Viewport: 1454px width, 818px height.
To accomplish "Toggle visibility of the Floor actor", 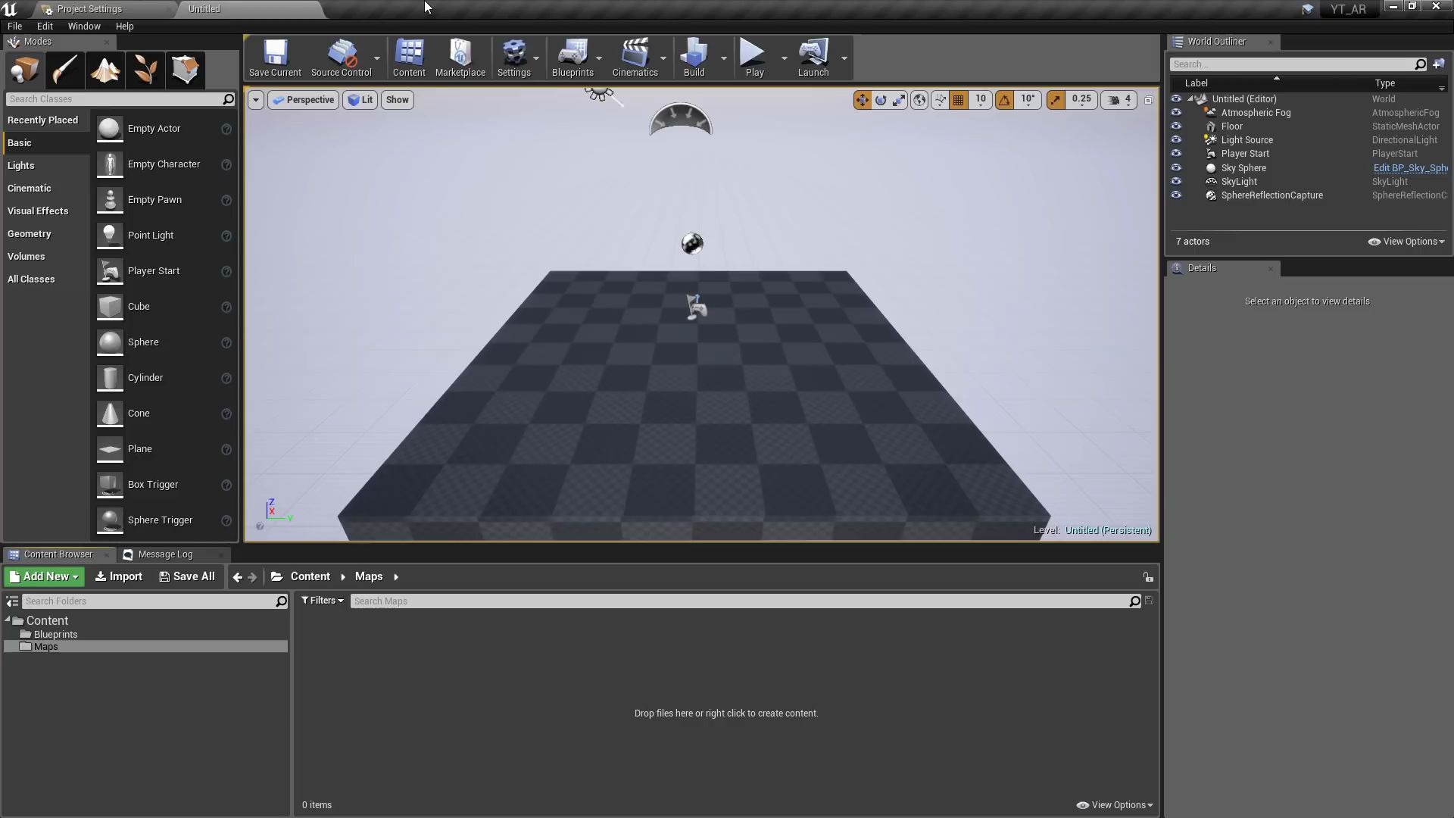I will tap(1177, 126).
